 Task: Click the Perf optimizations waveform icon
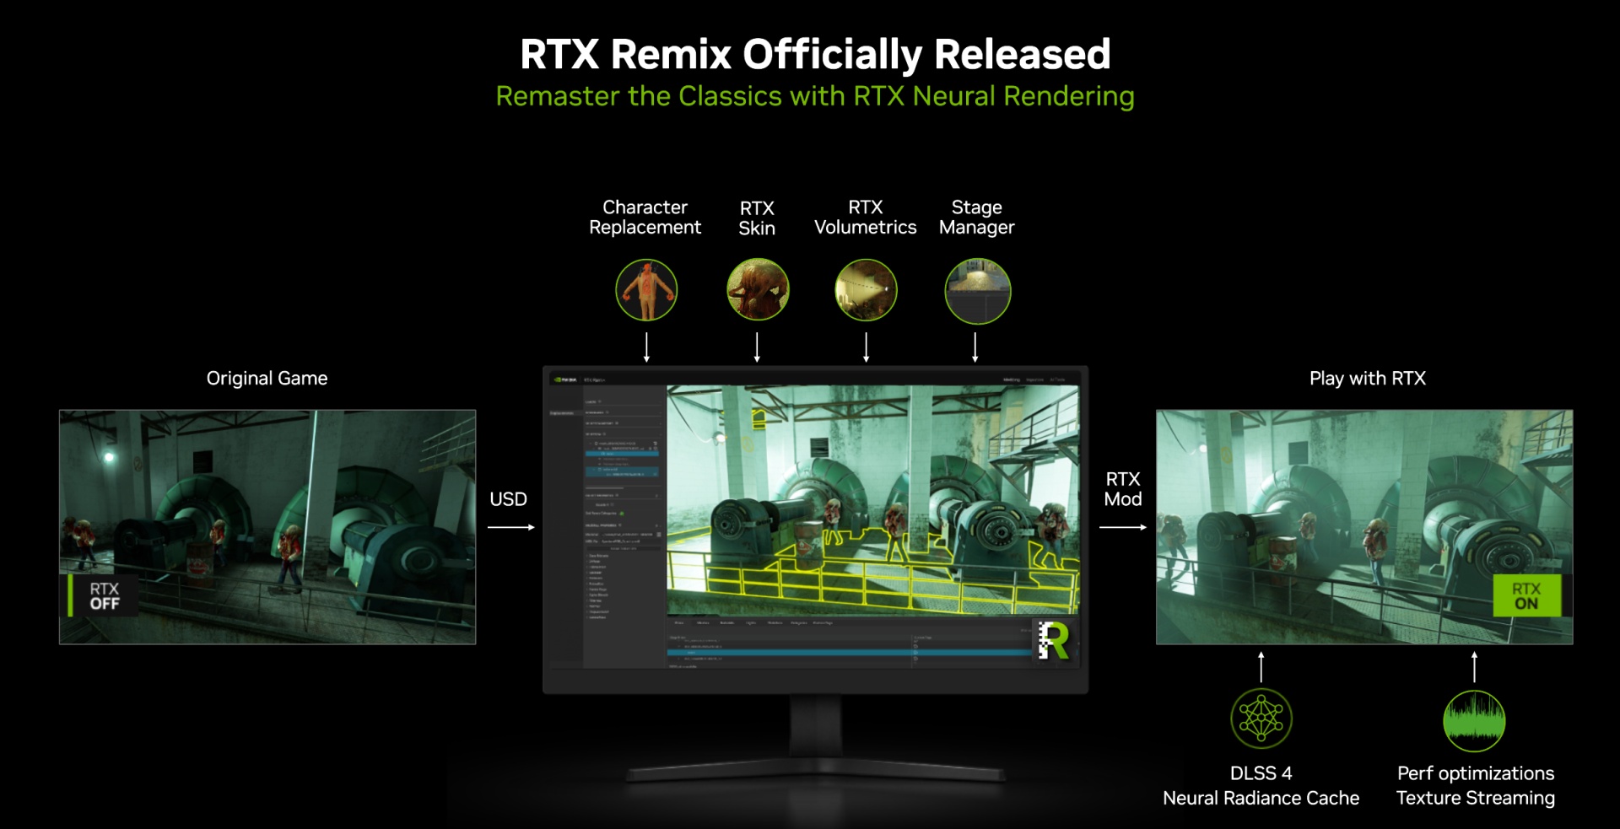click(1474, 721)
